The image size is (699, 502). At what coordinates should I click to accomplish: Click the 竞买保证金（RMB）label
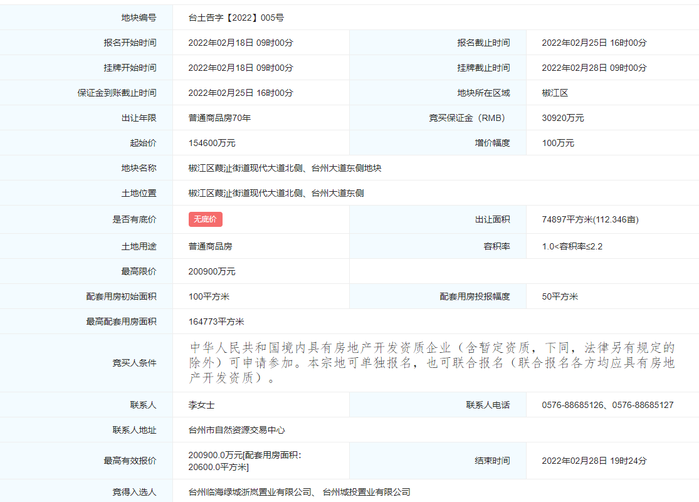click(467, 118)
